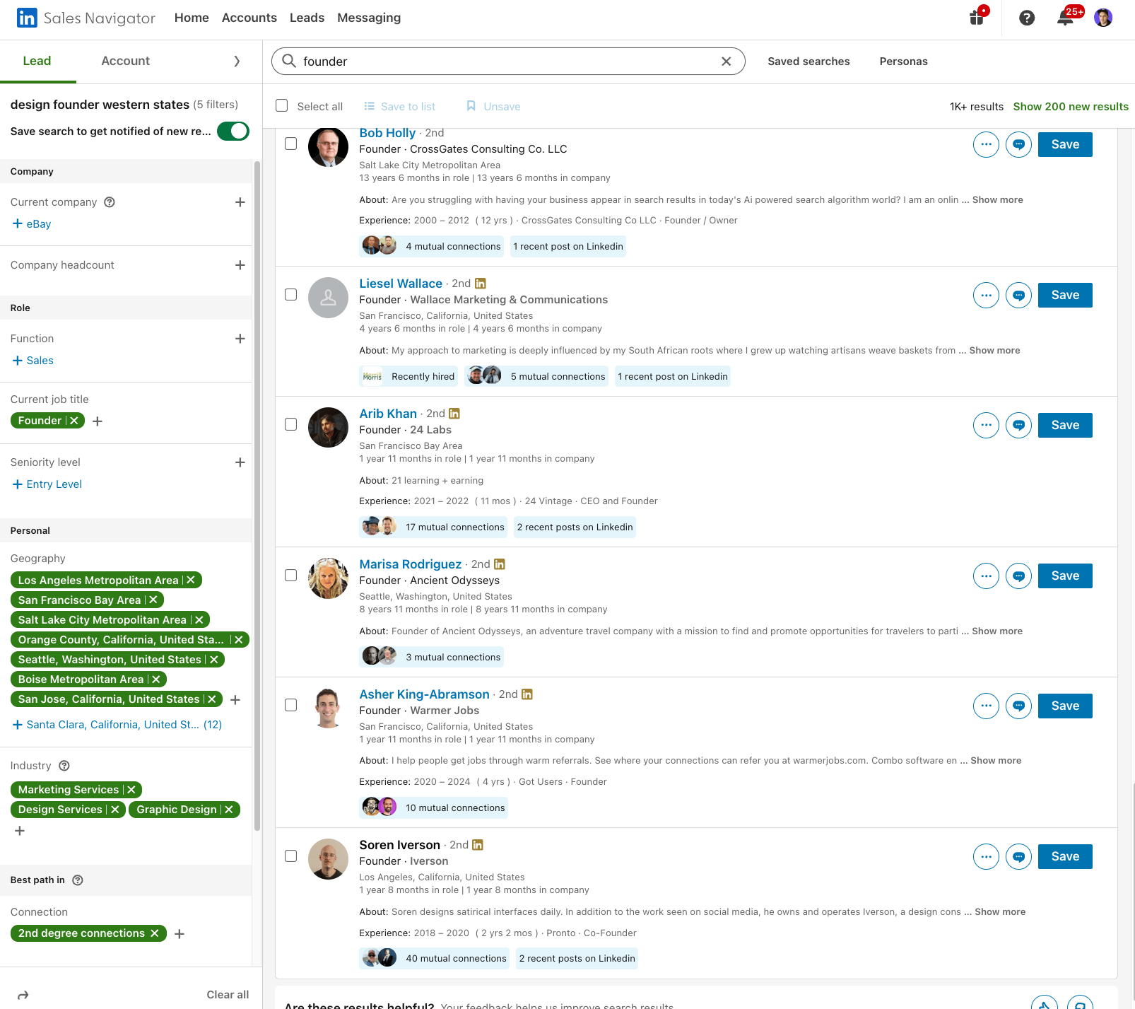1135x1009 pixels.
Task: Check the Liesel Wallace result checkbox
Action: point(290,294)
